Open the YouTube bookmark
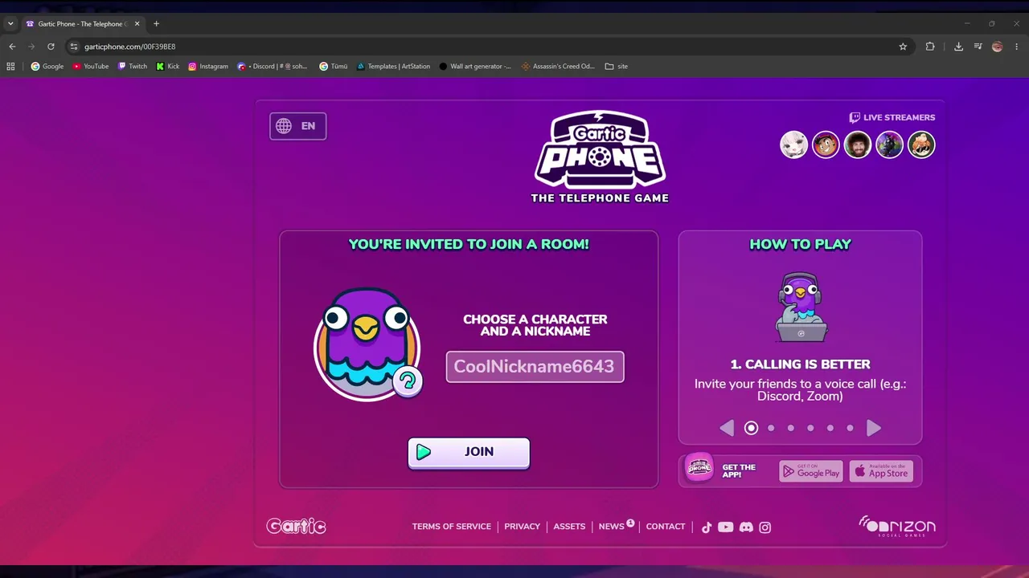The width and height of the screenshot is (1029, 578). pos(91,67)
